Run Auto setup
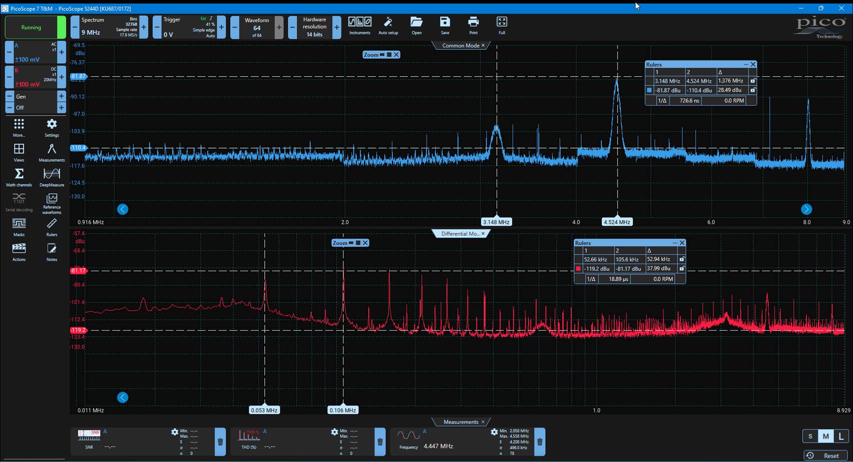Screen dimensions: 853x462 coord(388,26)
